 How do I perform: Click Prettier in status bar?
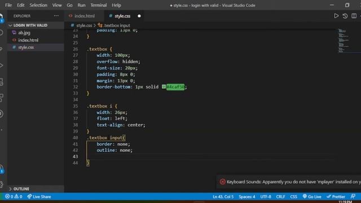(x=336, y=197)
